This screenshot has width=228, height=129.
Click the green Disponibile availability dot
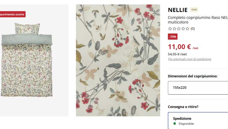click(x=175, y=123)
